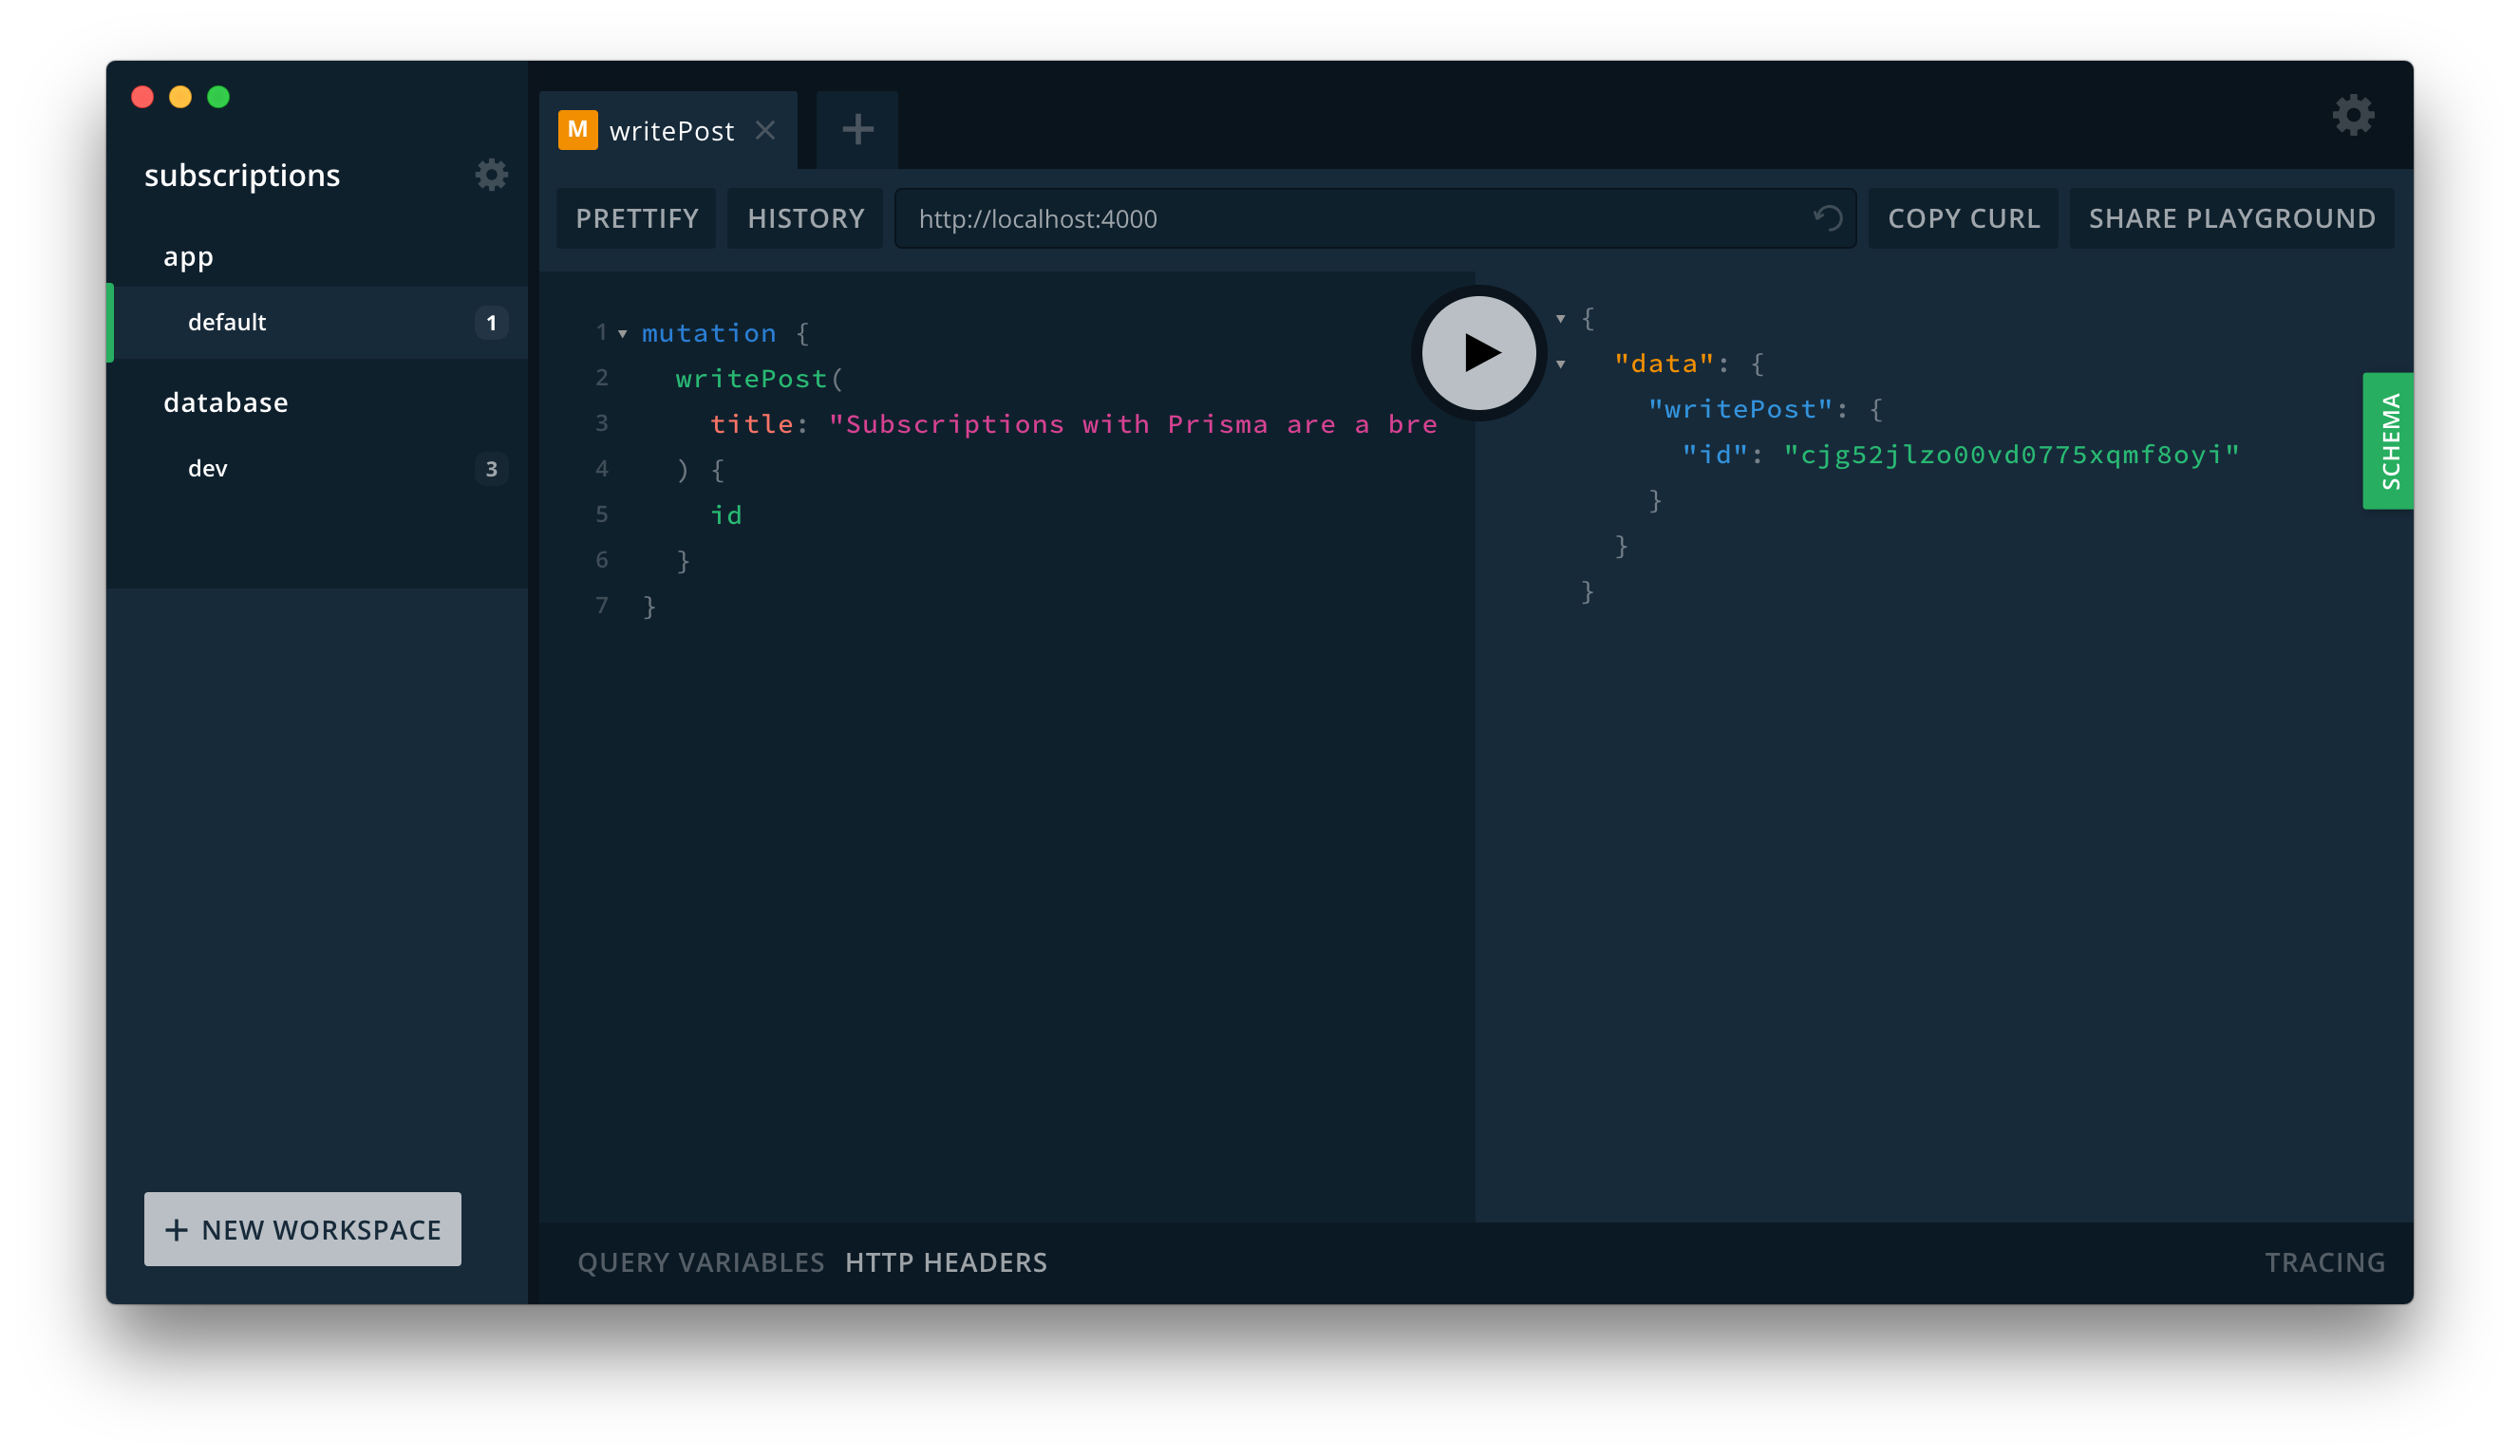Switch to HTTP HEADERS tab

pyautogui.click(x=946, y=1262)
